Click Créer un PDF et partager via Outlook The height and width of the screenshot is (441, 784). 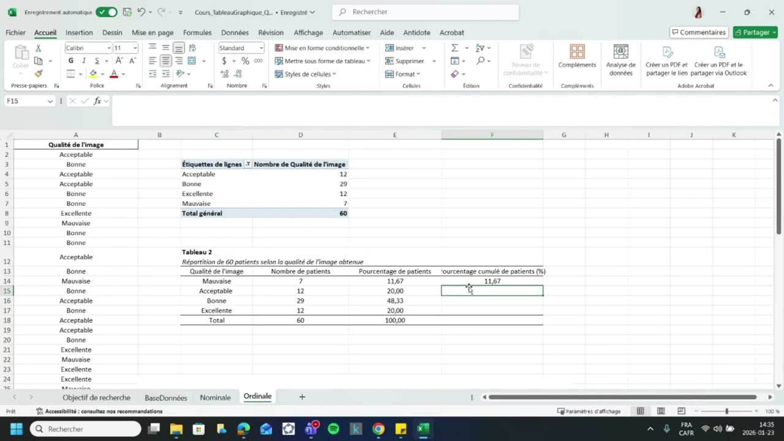click(x=718, y=60)
